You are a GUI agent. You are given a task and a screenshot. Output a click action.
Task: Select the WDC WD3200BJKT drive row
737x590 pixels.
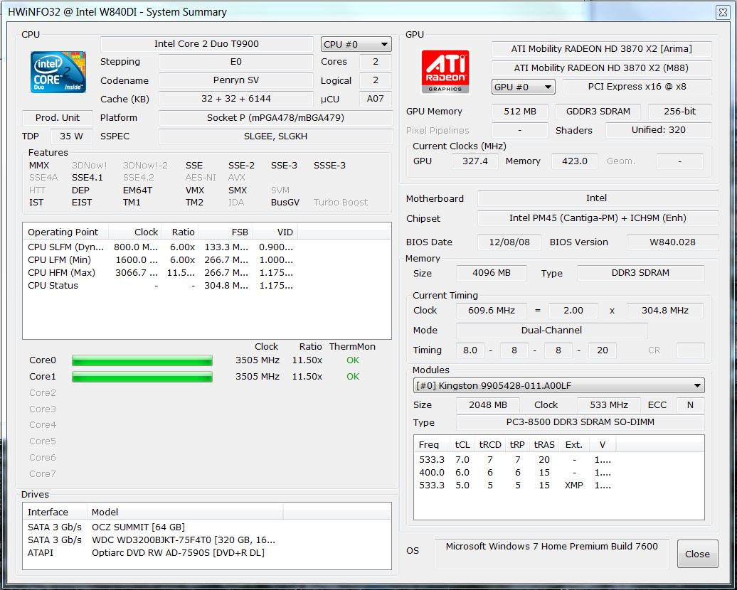pyautogui.click(x=152, y=540)
